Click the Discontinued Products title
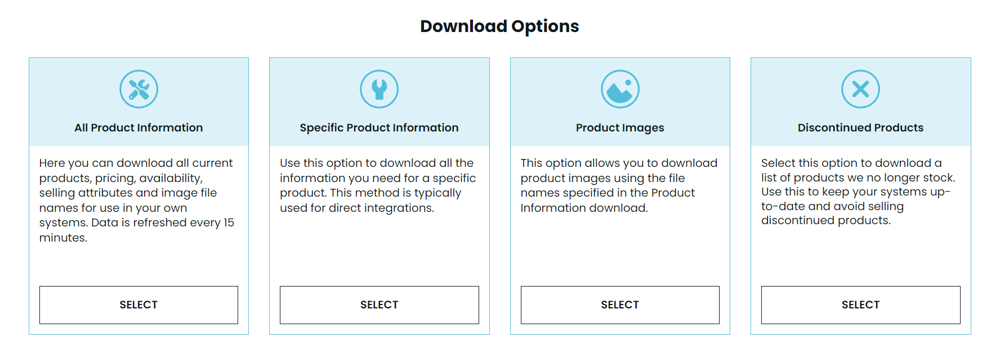Screen dimensions: 1000x341 coord(860,128)
